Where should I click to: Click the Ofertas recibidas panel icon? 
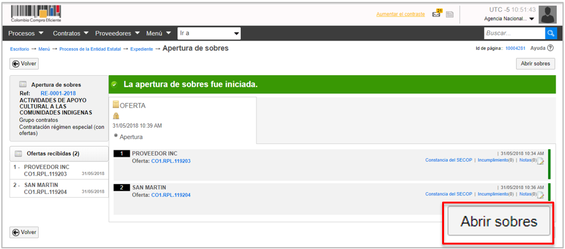tap(19, 154)
